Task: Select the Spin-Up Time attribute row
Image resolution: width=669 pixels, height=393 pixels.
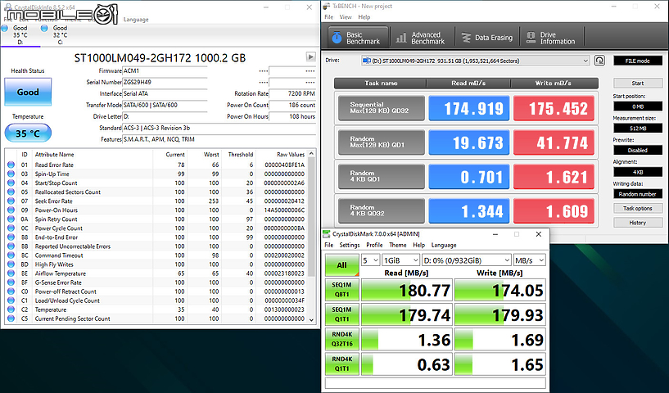Action: pos(156,174)
